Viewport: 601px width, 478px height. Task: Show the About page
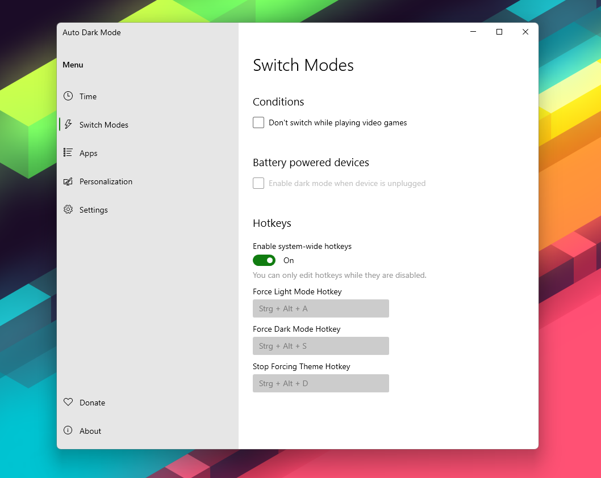pos(148,431)
